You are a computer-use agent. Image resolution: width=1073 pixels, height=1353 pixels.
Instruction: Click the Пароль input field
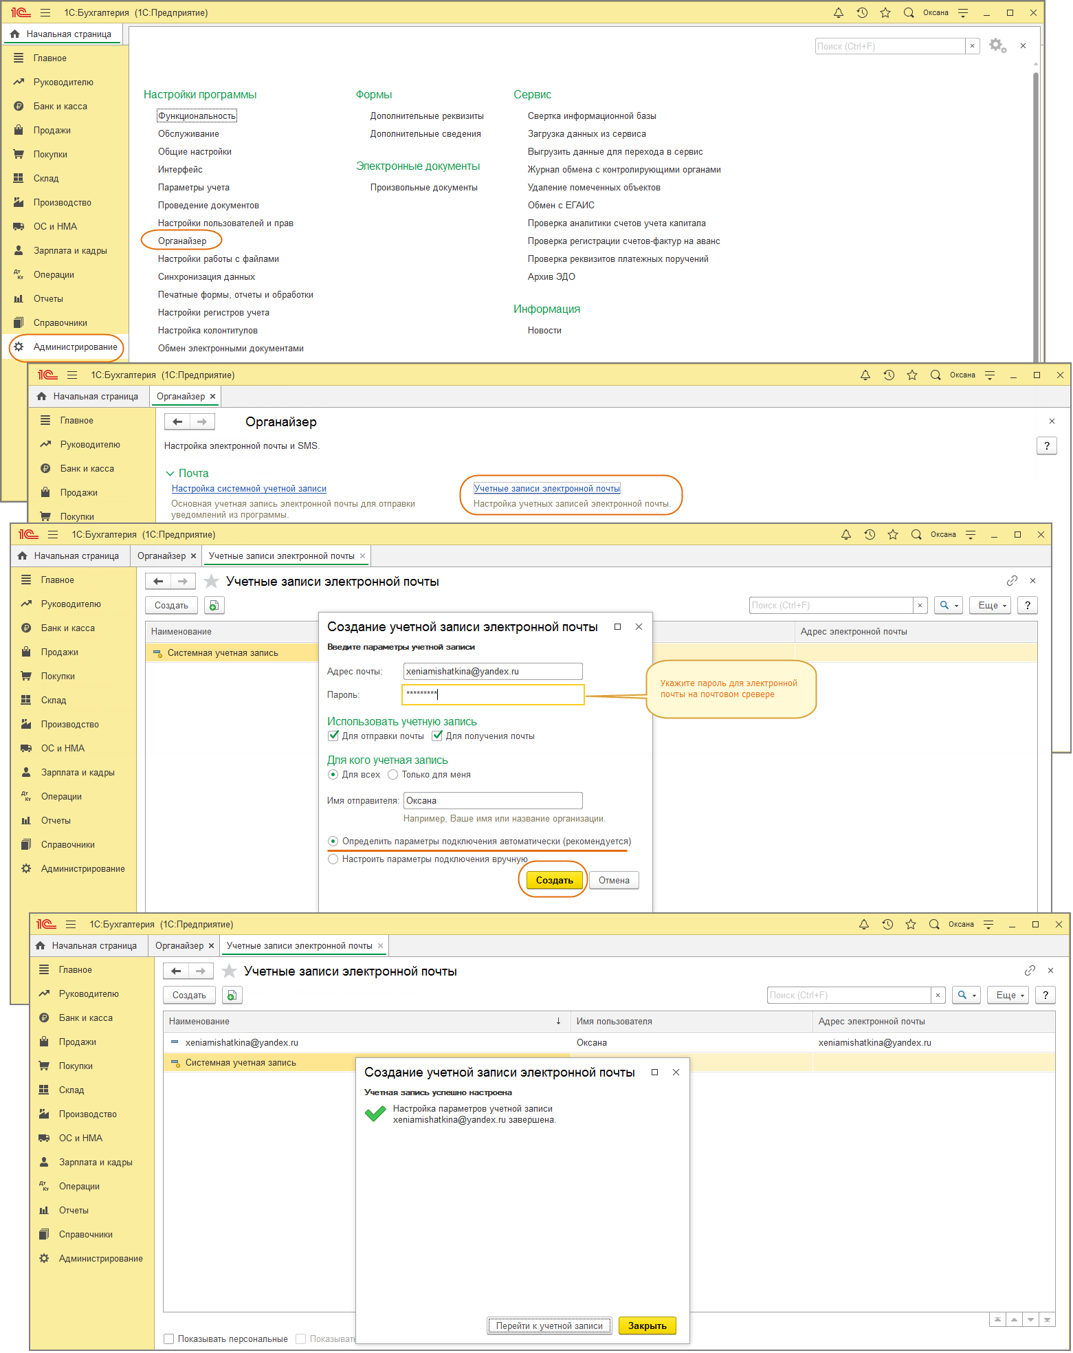[493, 694]
